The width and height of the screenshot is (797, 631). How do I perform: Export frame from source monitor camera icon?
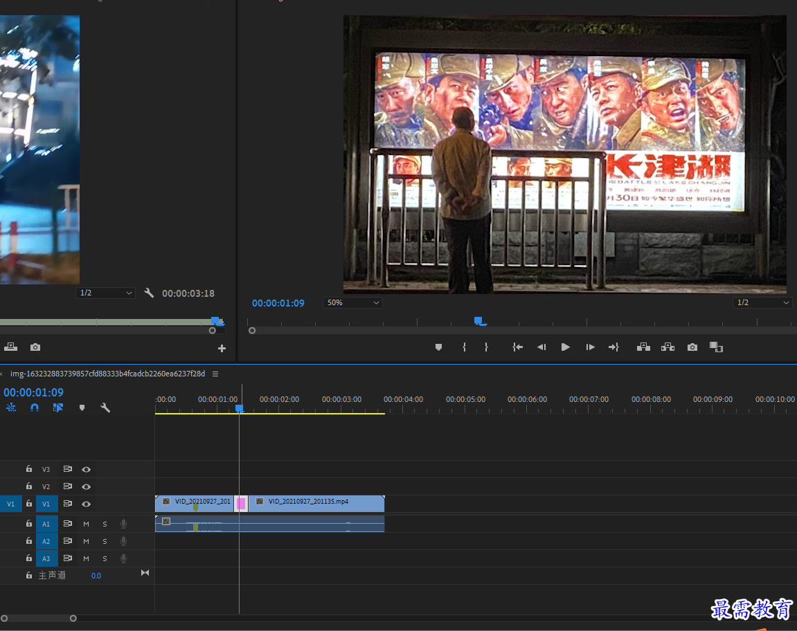[x=35, y=347]
